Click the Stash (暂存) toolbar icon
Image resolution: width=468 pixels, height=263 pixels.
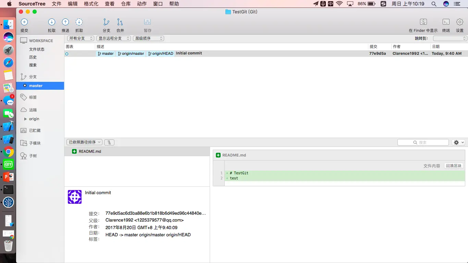tap(148, 22)
